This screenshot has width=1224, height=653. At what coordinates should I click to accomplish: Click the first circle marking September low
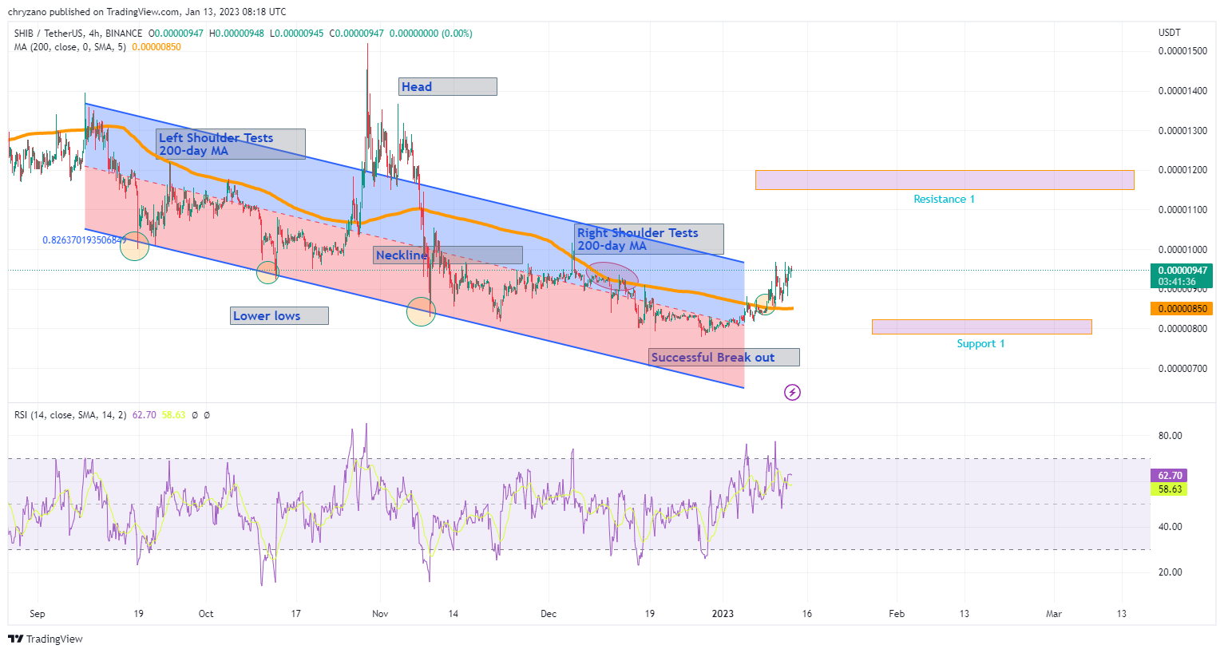tap(134, 246)
